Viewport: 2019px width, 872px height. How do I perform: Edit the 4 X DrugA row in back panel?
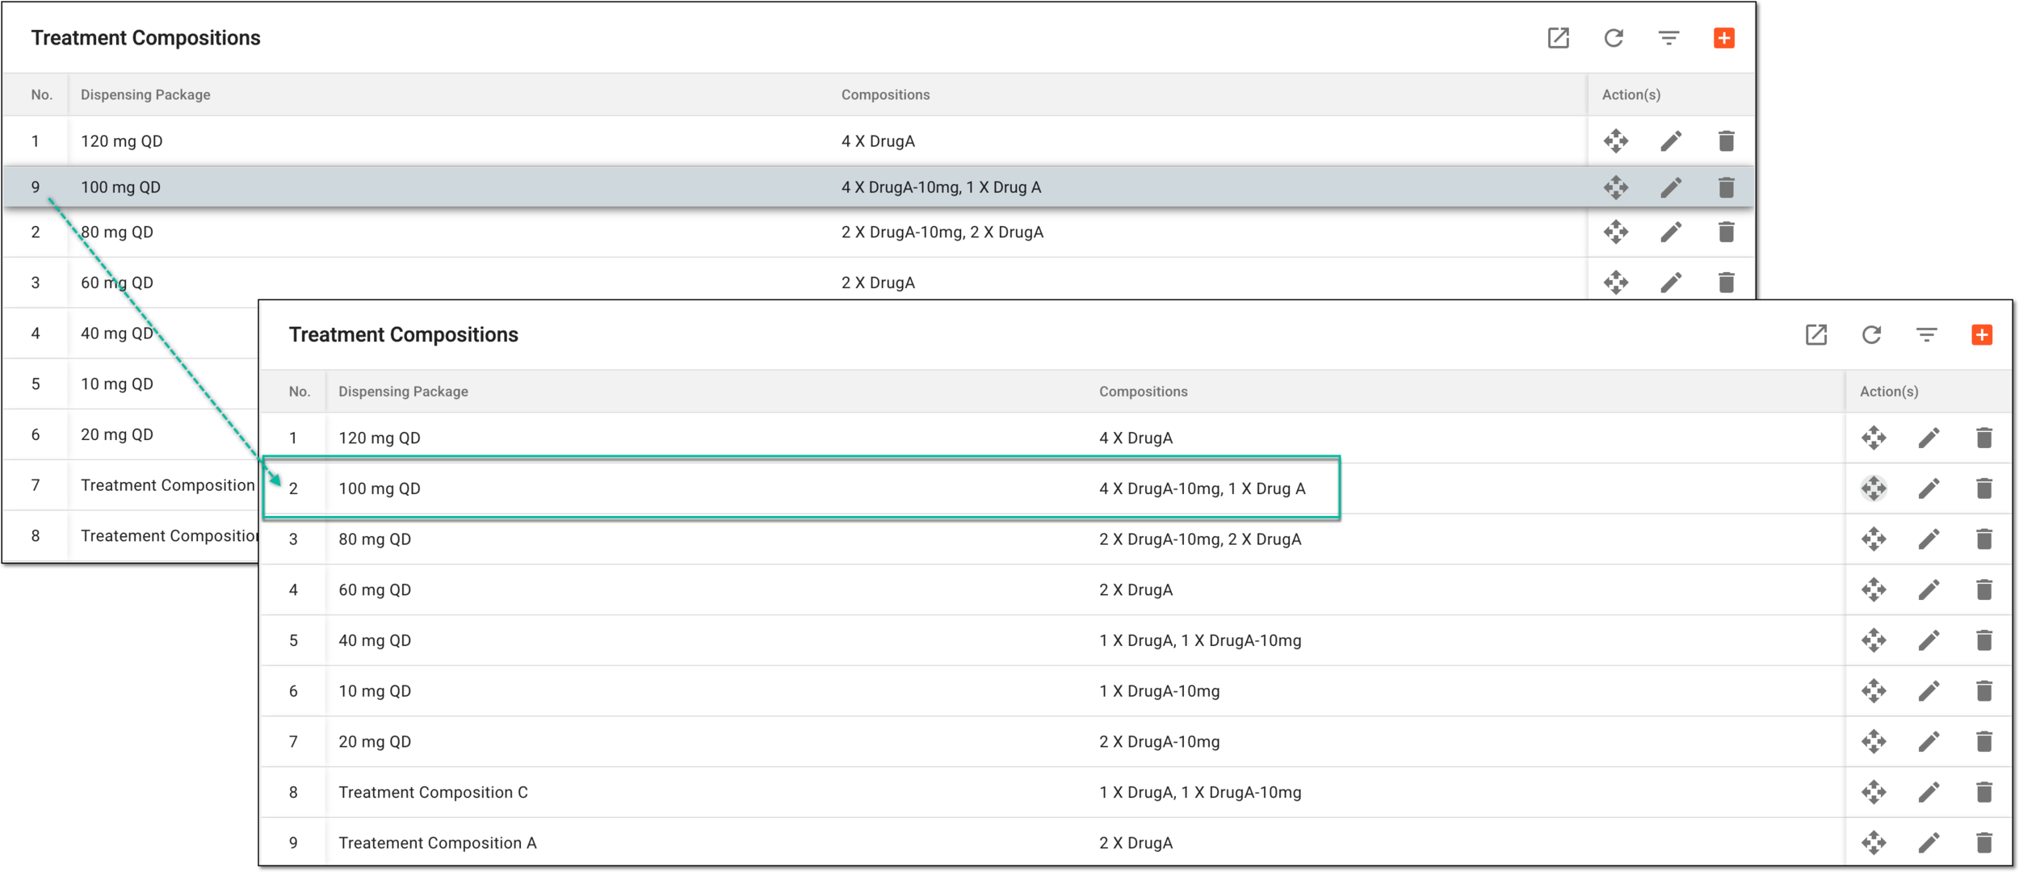(1671, 141)
